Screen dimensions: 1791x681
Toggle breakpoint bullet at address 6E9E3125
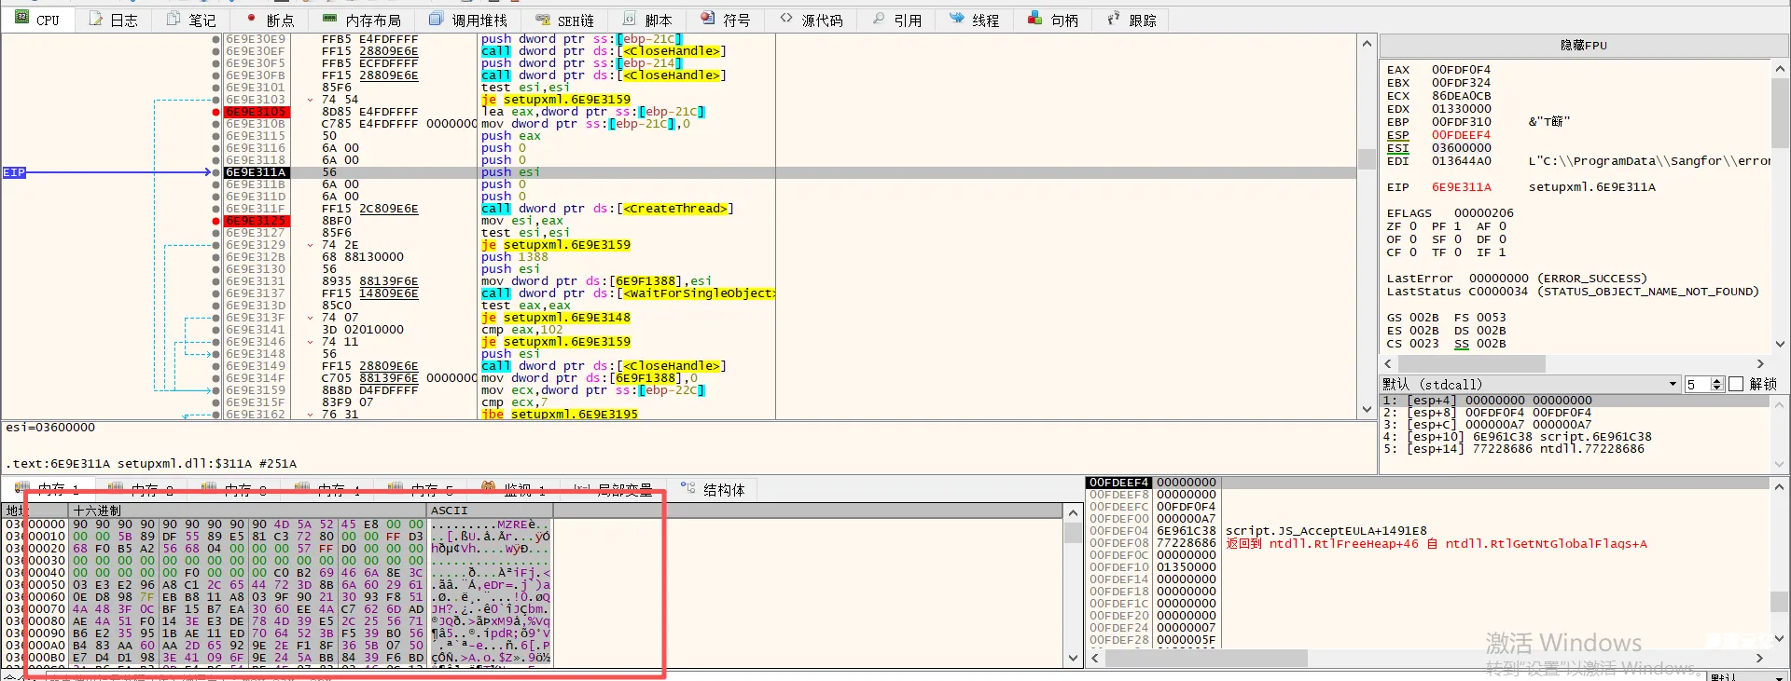(x=216, y=221)
